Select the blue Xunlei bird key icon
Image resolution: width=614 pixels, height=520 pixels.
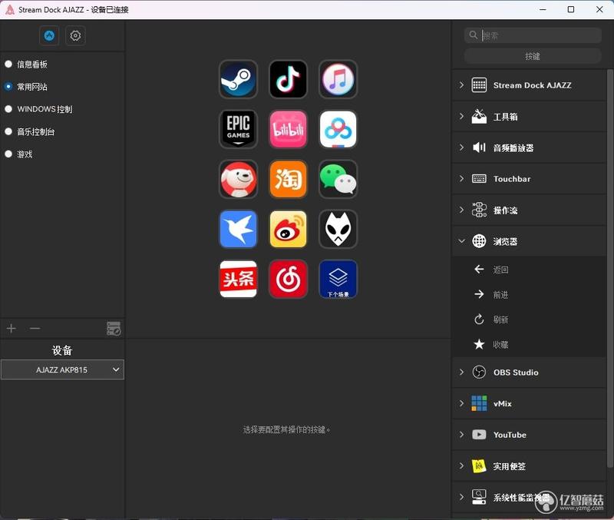point(238,229)
